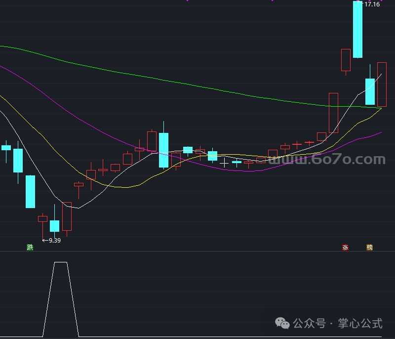Click the WeChat logo in the watermark
The height and width of the screenshot is (339, 395).
point(282,323)
